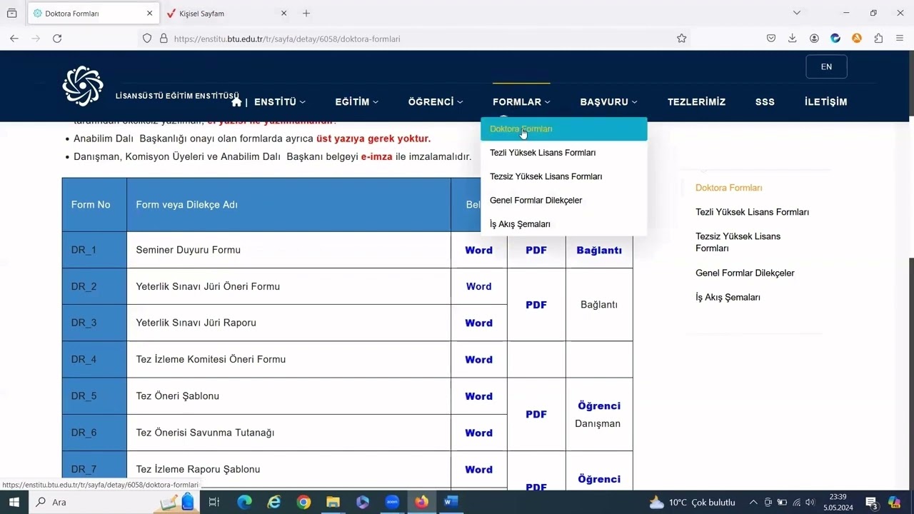
Task: Expand the ENSTİTÜ navigation menu
Action: tap(280, 102)
